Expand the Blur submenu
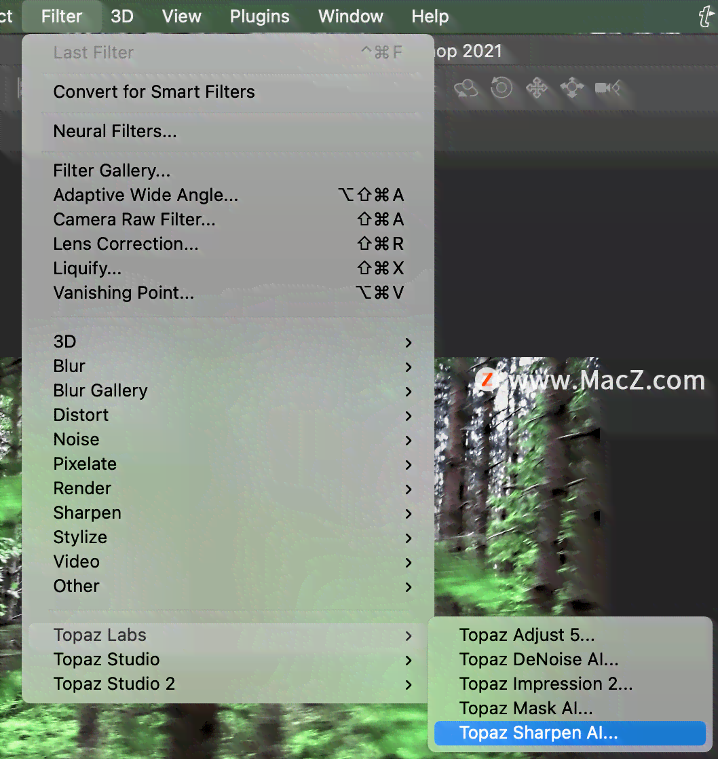 (227, 366)
